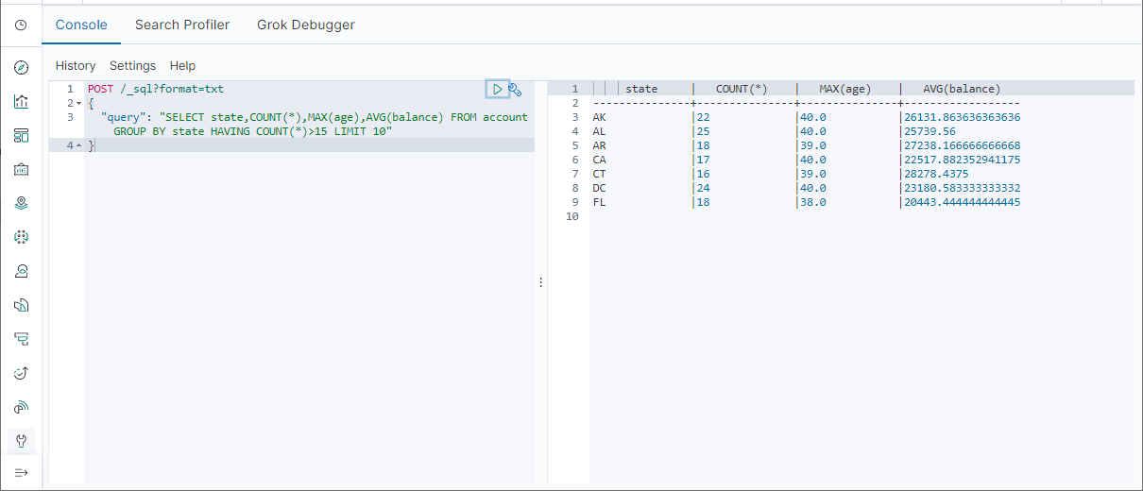Click line number 10 in output gutter
The width and height of the screenshot is (1143, 491).
(x=571, y=216)
